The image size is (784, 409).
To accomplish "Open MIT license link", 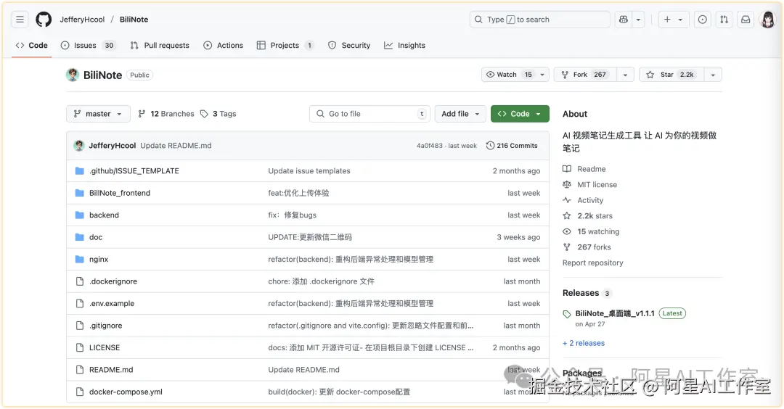I will [x=590, y=185].
